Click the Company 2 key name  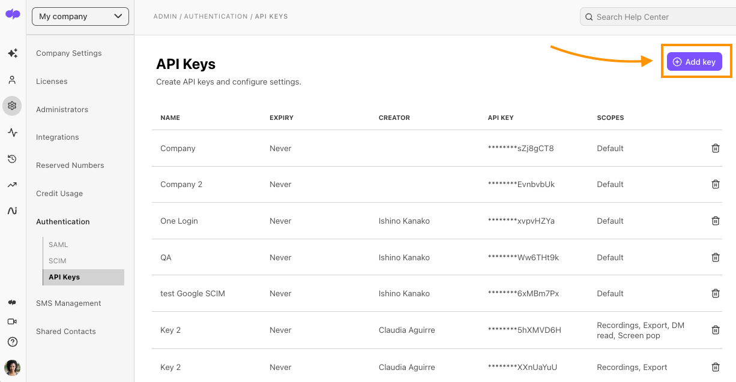pos(181,185)
